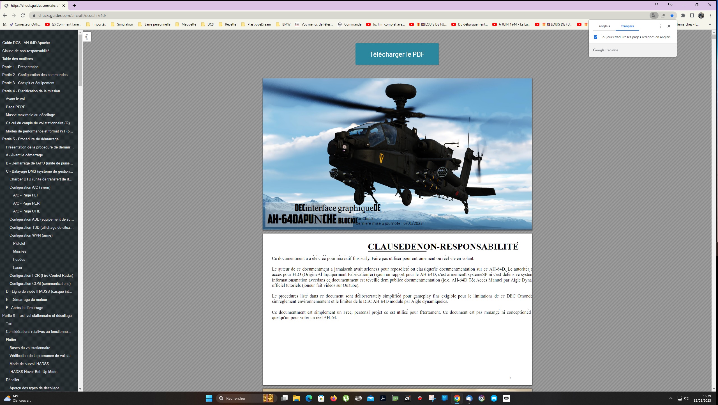
Task: Open a new browser tab with plus icon
Action: [x=74, y=6]
